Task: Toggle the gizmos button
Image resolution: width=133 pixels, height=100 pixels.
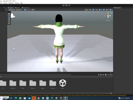Action: pos(110,10)
